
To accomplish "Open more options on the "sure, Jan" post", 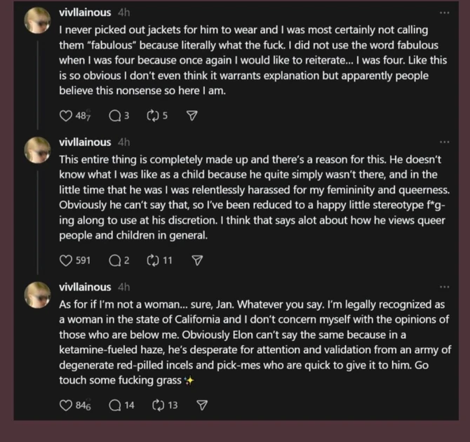I will [x=443, y=287].
